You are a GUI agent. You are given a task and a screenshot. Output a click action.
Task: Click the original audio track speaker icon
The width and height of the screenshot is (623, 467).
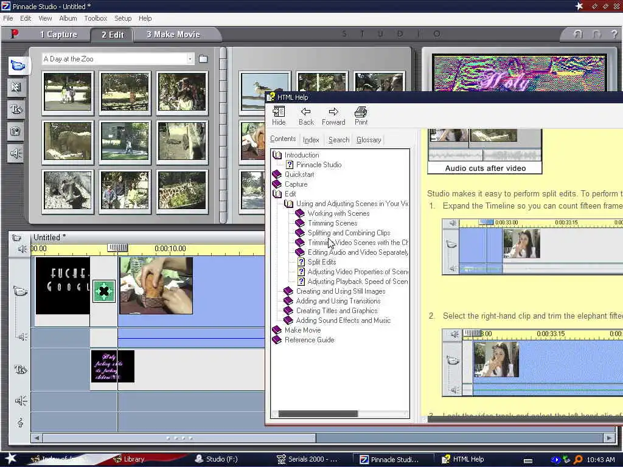click(23, 337)
